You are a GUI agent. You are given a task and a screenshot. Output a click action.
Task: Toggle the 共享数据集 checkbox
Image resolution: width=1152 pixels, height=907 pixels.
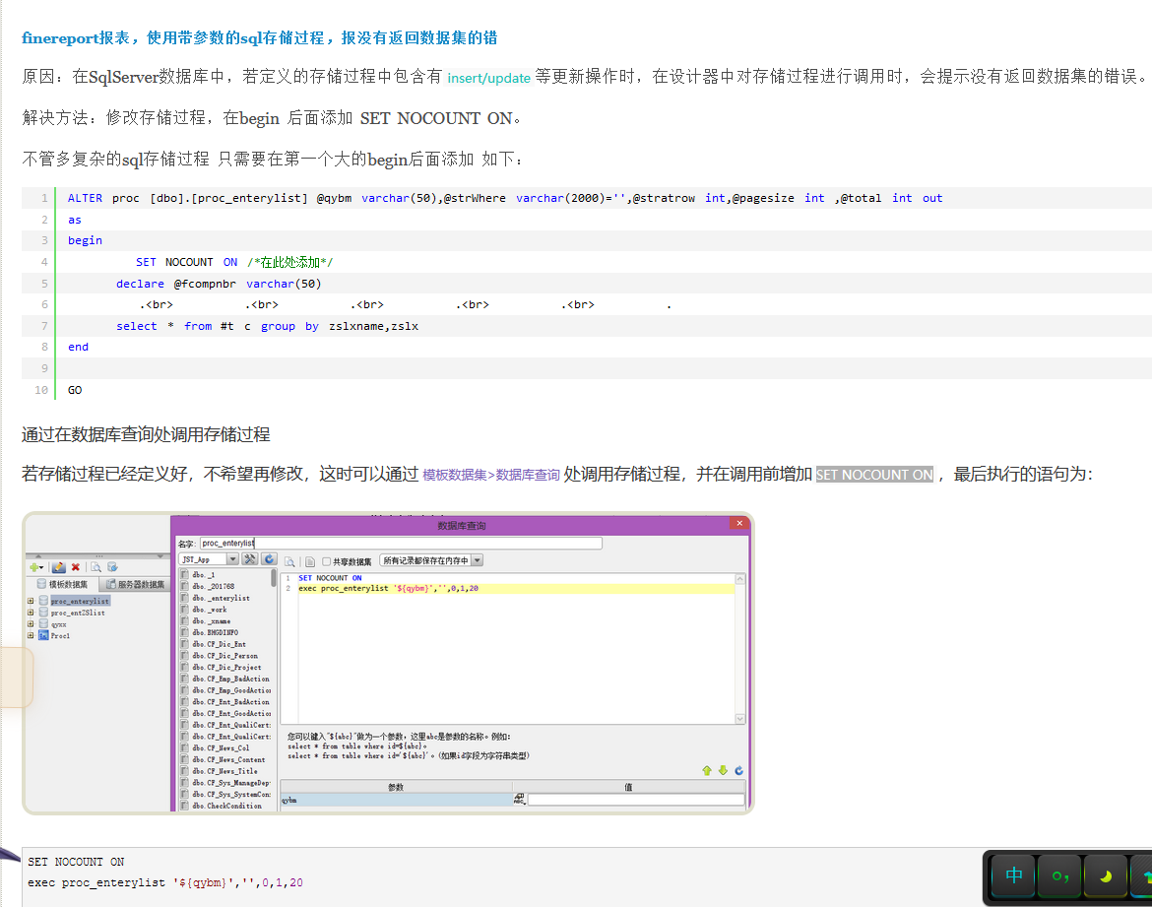[x=327, y=561]
